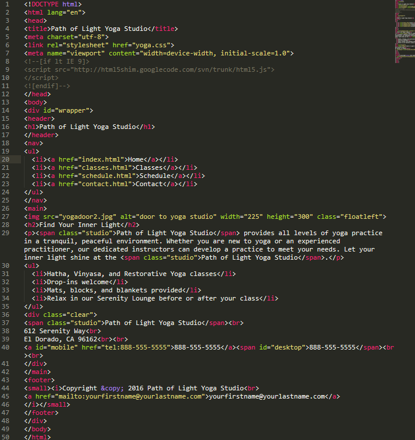Click the mailto href on line 45

click(130, 396)
